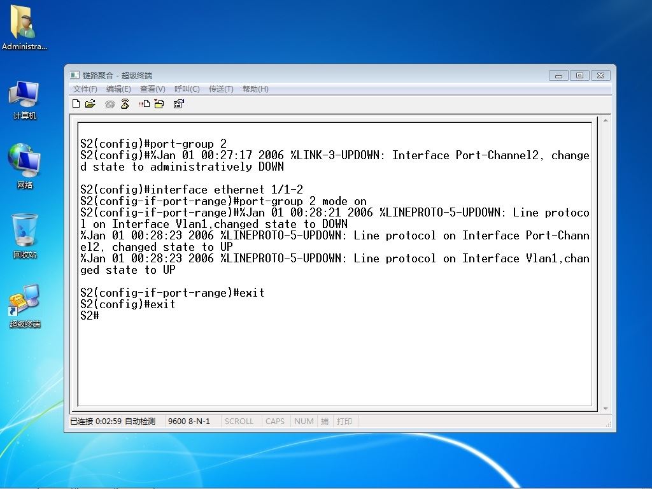
Task: Click 'el2, changed state to UP' text
Action: click(157, 247)
